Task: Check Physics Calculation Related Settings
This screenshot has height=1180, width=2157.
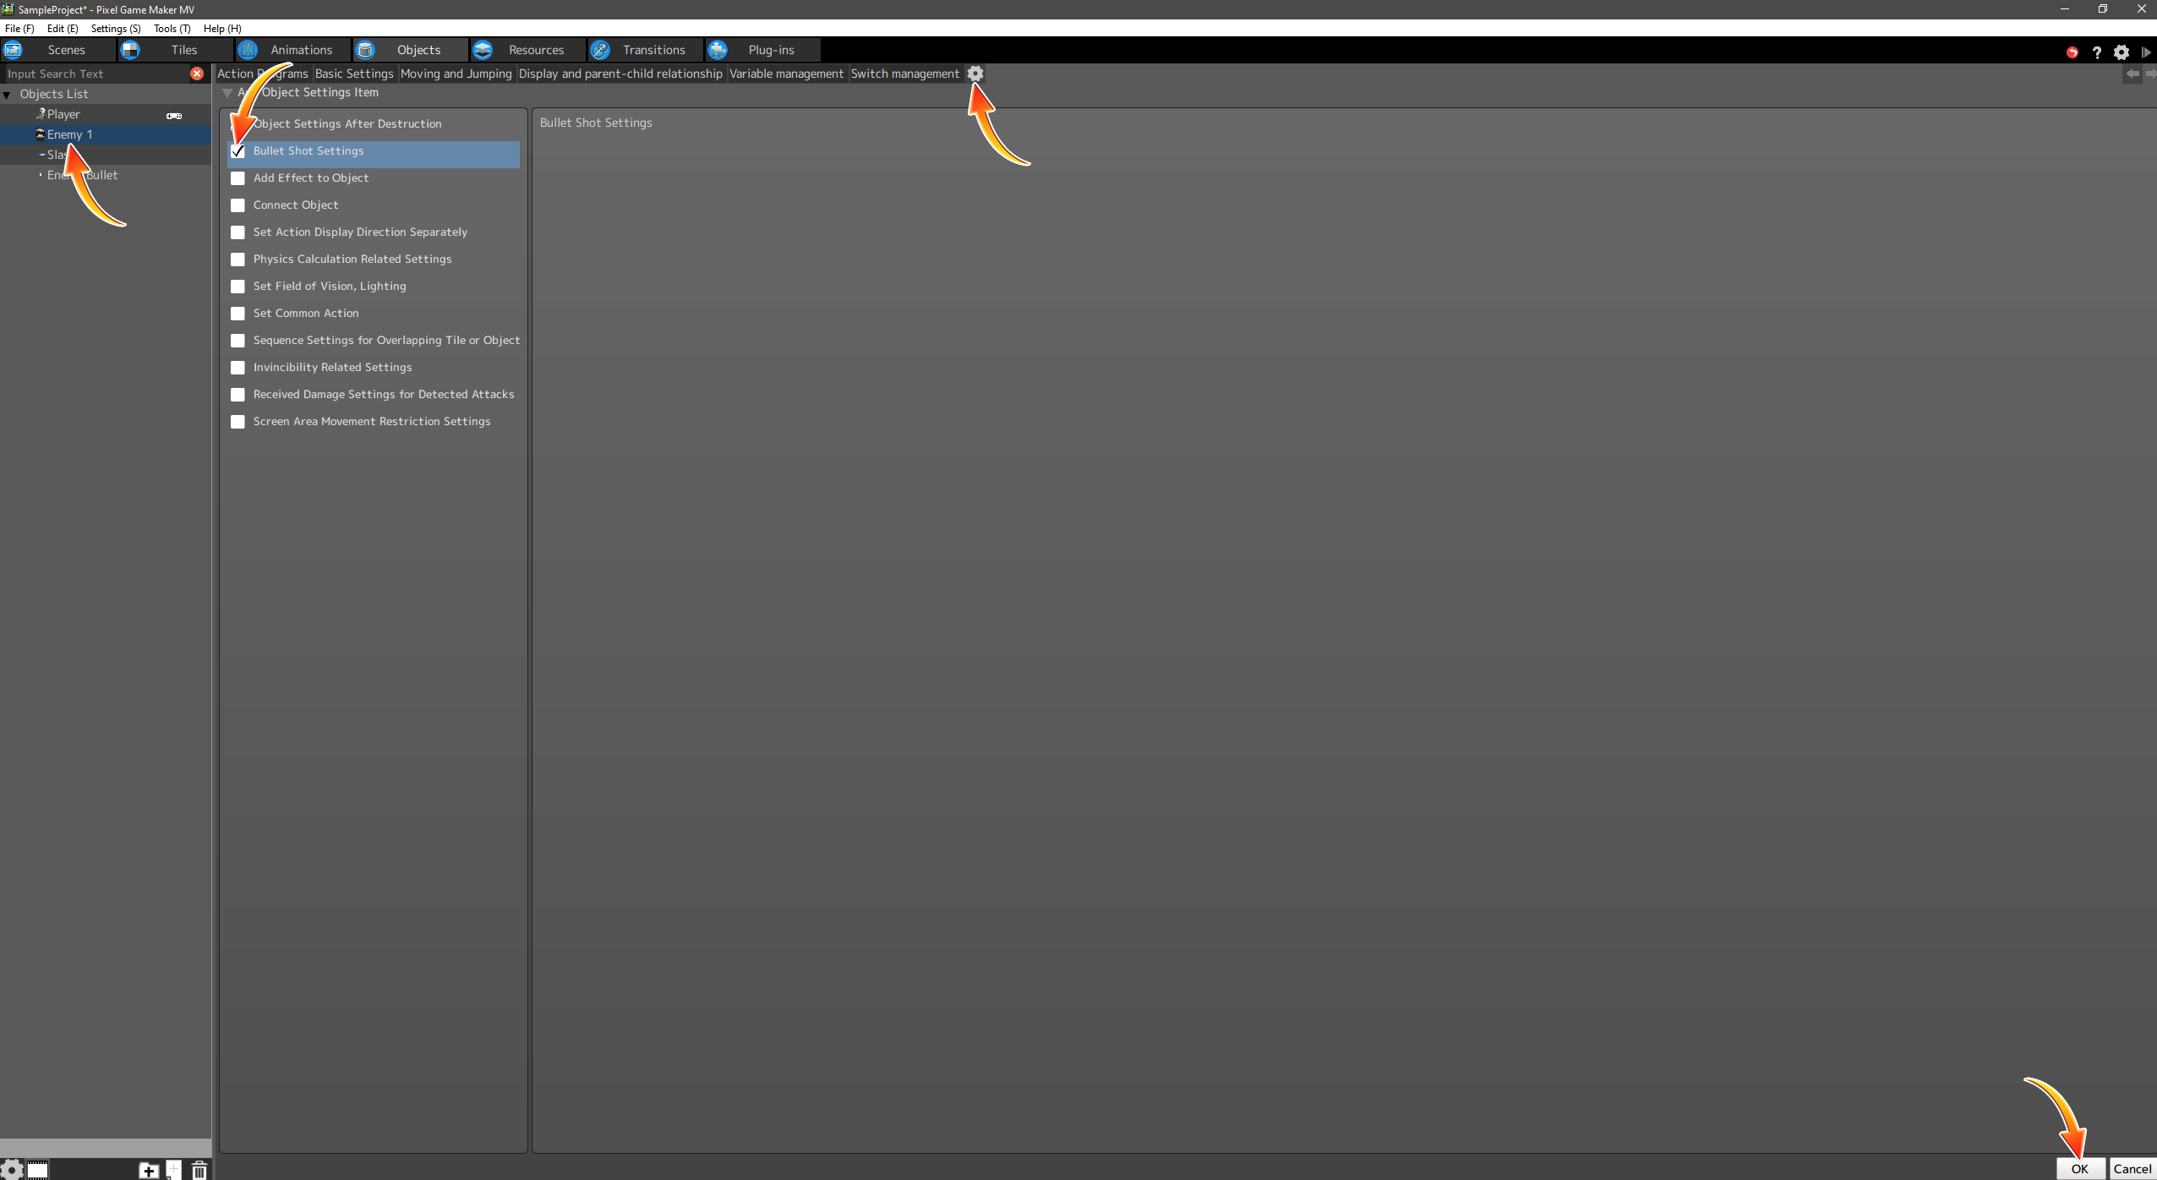Action: 238,259
